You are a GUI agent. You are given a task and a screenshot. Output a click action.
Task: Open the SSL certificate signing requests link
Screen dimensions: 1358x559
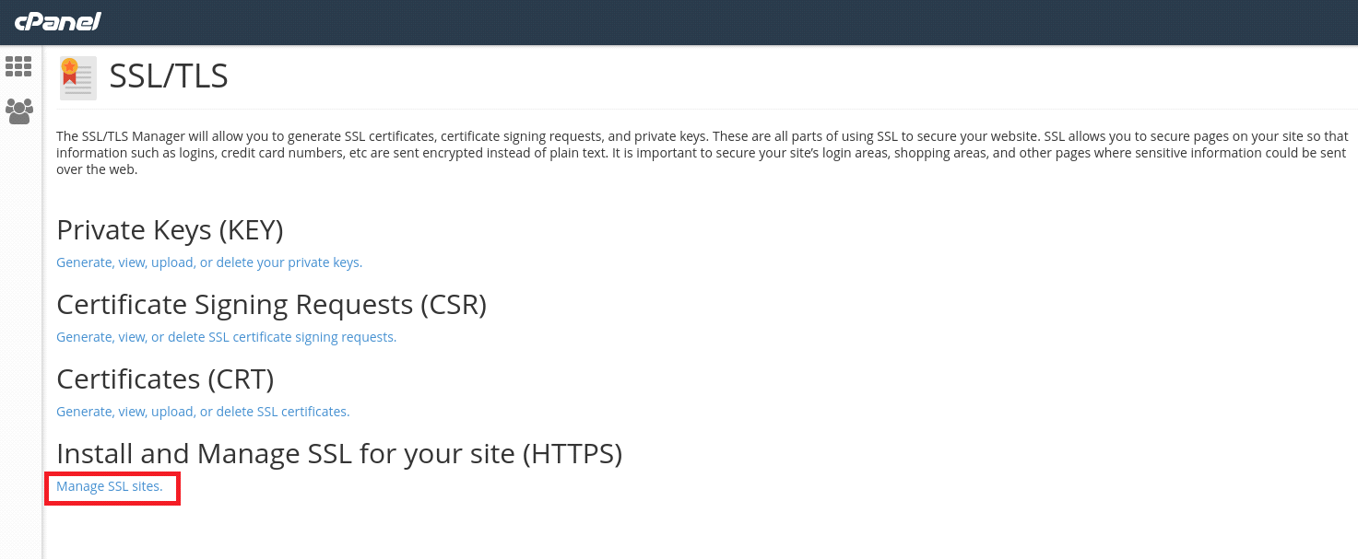click(226, 337)
